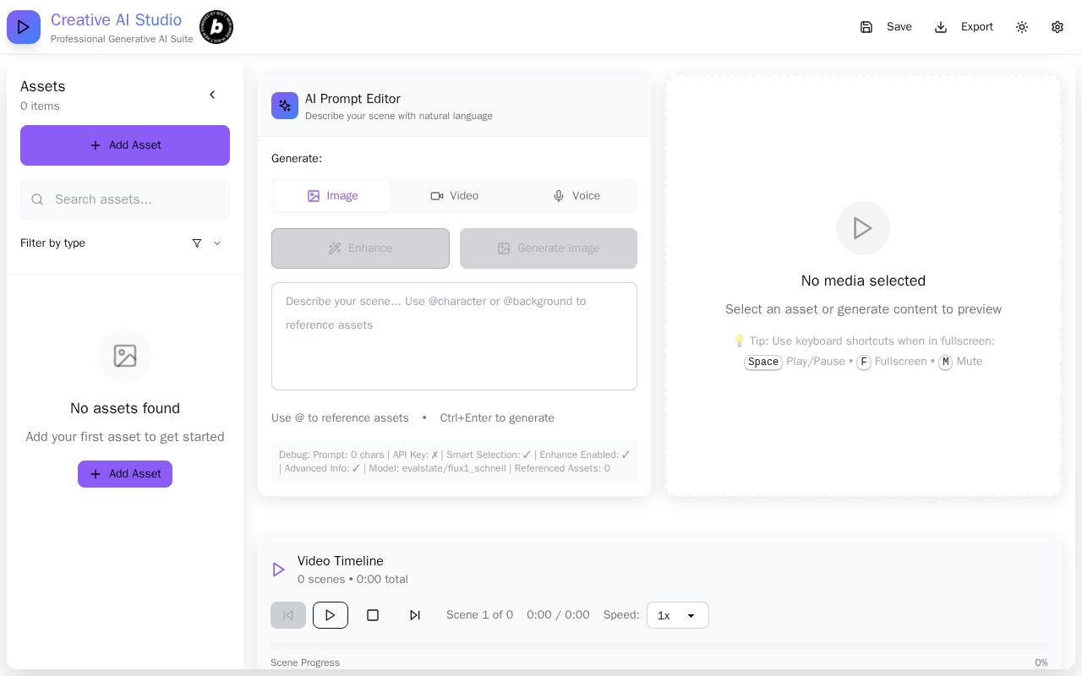Image resolution: width=1082 pixels, height=676 pixels.
Task: Click 'Ctrl+Enter to generate' hint text
Action: [x=497, y=418]
